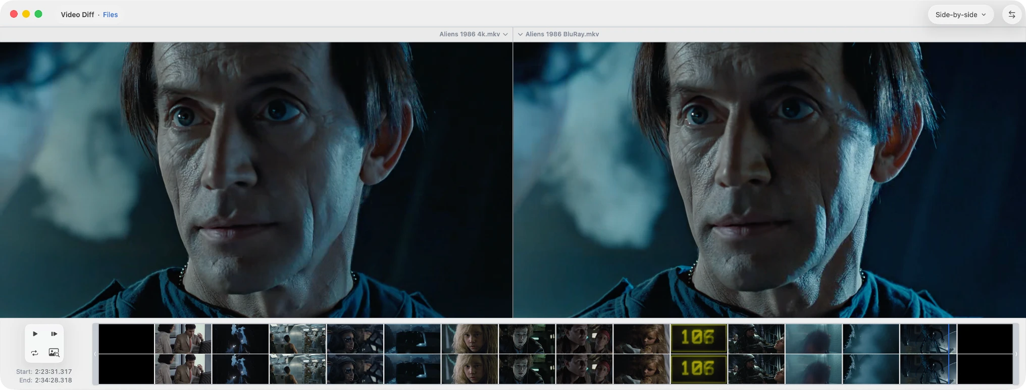Open the Files link in the title bar
The image size is (1026, 390).
pyautogui.click(x=110, y=15)
